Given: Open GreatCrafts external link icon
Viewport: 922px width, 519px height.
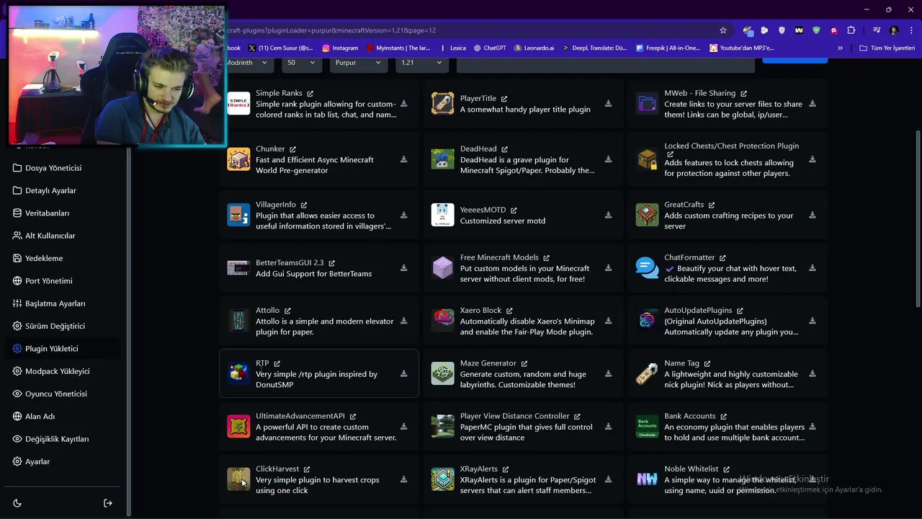Looking at the screenshot, I should click(x=712, y=205).
